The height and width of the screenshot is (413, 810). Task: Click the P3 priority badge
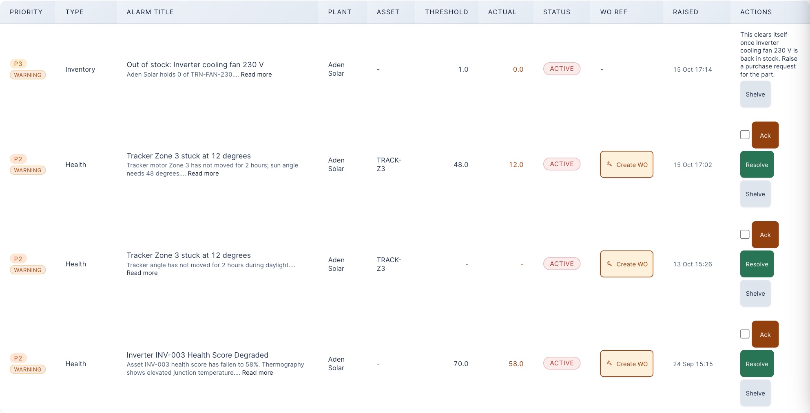coord(18,64)
